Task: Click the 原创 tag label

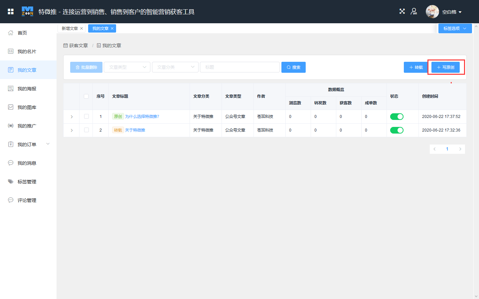Action: [x=118, y=117]
